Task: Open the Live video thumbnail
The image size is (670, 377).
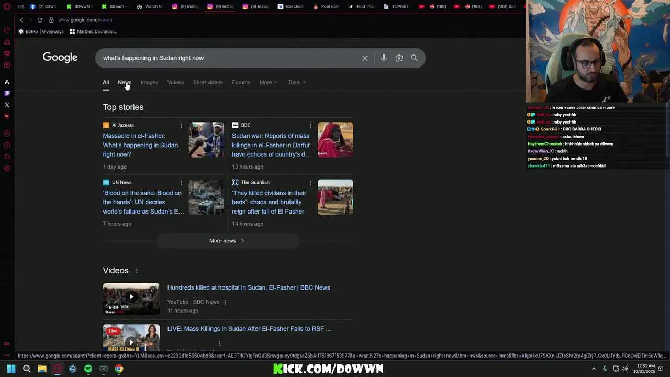Action: [131, 338]
